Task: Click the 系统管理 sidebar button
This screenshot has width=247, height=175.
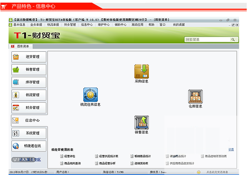Action: pos(29,133)
